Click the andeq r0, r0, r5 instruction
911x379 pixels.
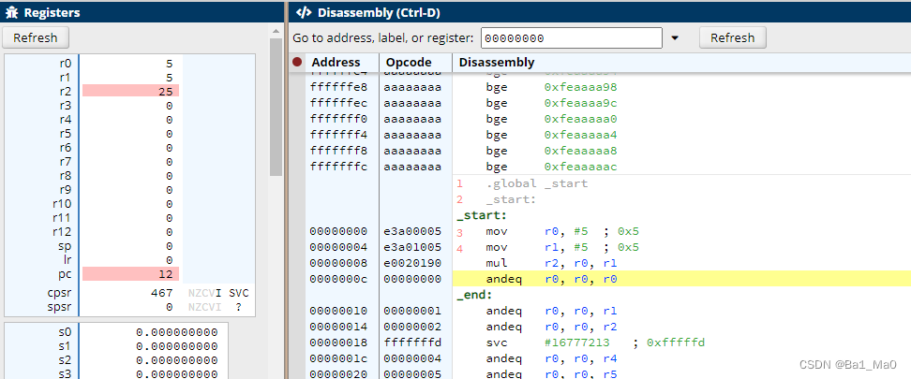(551, 374)
